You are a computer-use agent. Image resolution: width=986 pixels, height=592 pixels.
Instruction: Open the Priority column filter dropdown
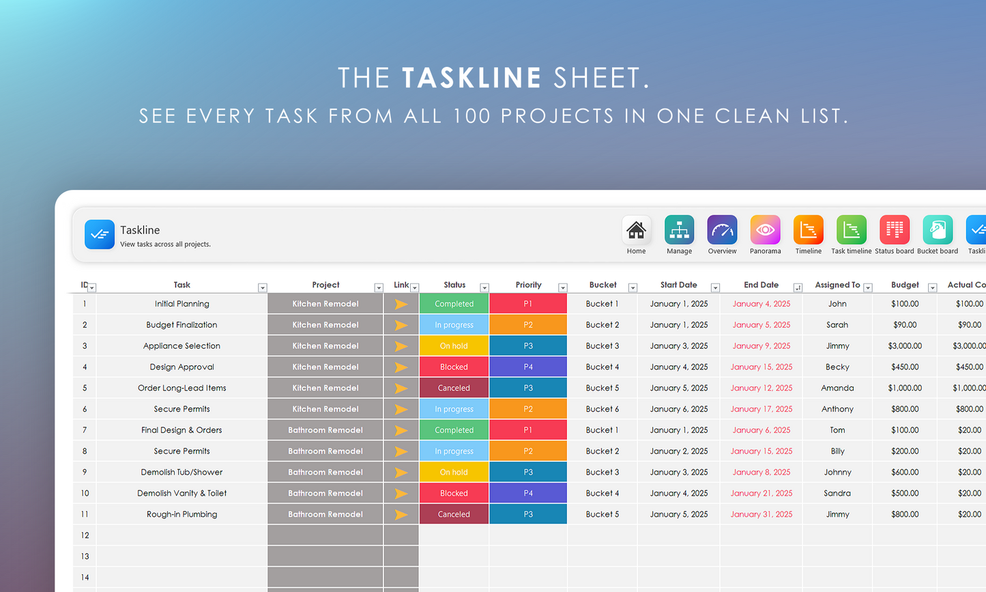pyautogui.click(x=563, y=287)
